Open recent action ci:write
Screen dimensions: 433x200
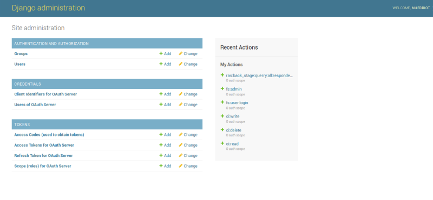click(x=233, y=116)
